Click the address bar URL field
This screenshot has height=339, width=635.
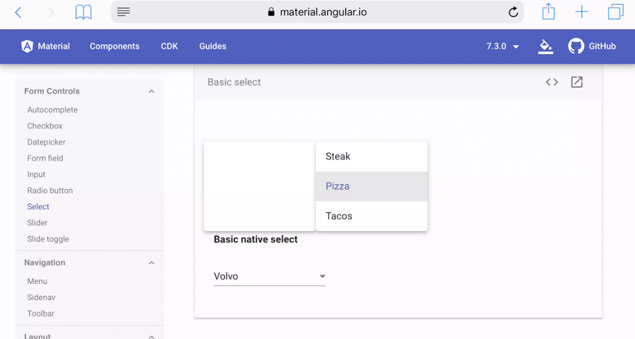[x=317, y=12]
